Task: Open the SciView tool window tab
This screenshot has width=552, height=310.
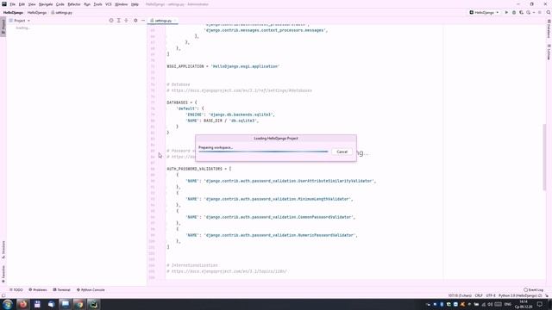Action: pos(549,52)
